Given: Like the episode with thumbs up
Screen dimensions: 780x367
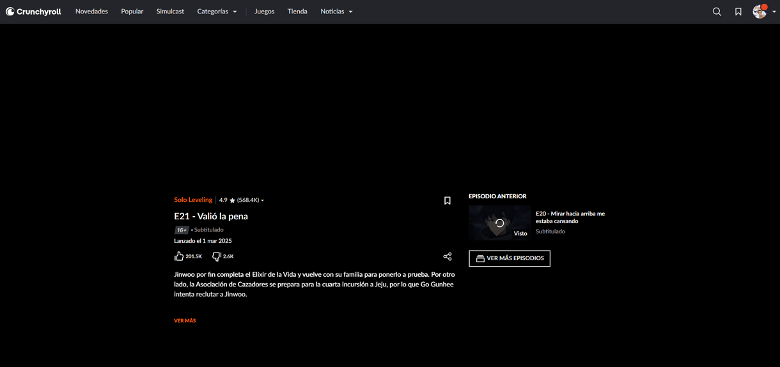Looking at the screenshot, I should click(x=179, y=256).
